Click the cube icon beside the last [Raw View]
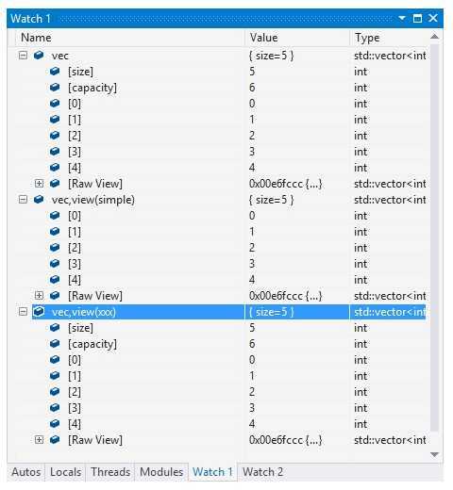 (x=55, y=439)
